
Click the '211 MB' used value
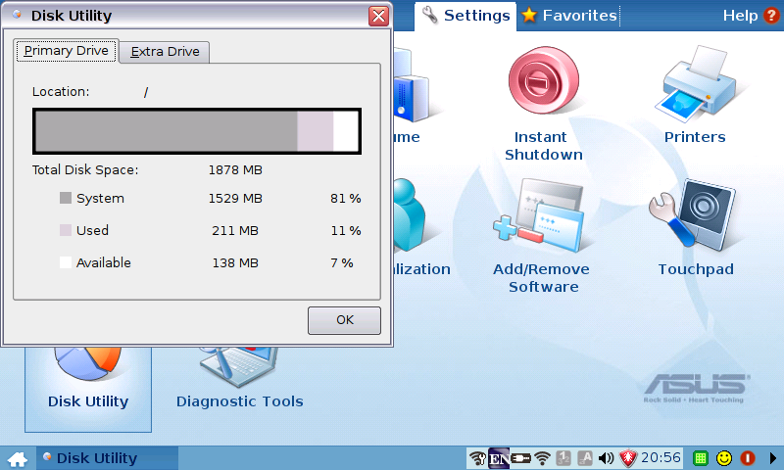coord(235,231)
